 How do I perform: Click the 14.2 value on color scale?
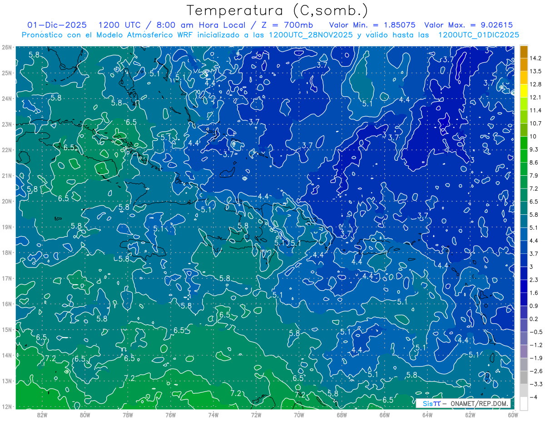click(535, 58)
